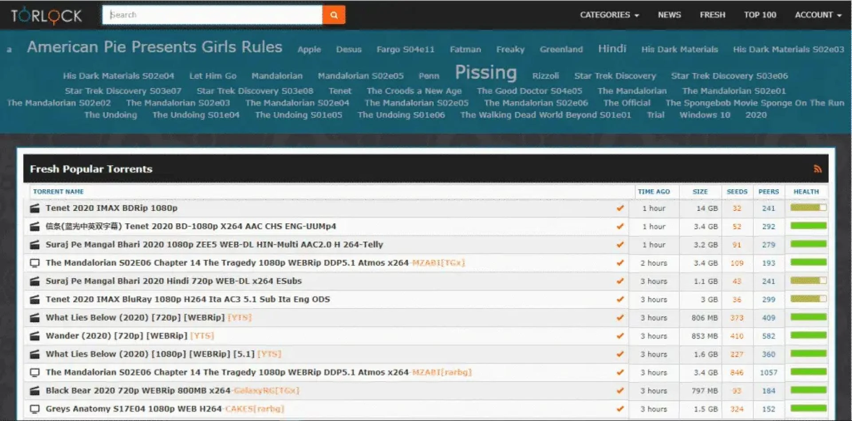Click inside the Search input field

click(x=213, y=15)
